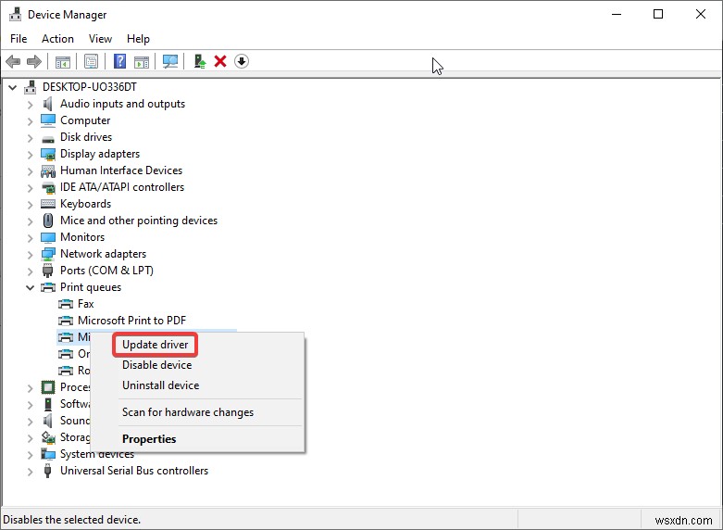Click Update device driver toolbar icon
Viewport: 723px width, 530px height.
click(x=199, y=61)
